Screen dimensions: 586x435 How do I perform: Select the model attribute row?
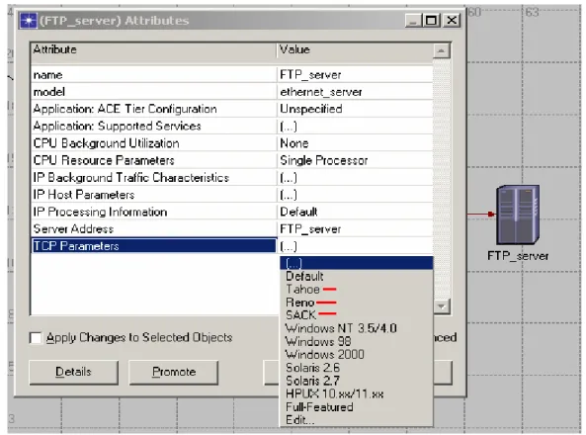[x=154, y=92]
